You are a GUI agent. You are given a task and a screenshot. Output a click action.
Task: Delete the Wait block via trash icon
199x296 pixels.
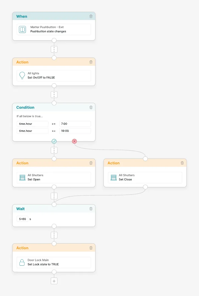[x=91, y=209]
